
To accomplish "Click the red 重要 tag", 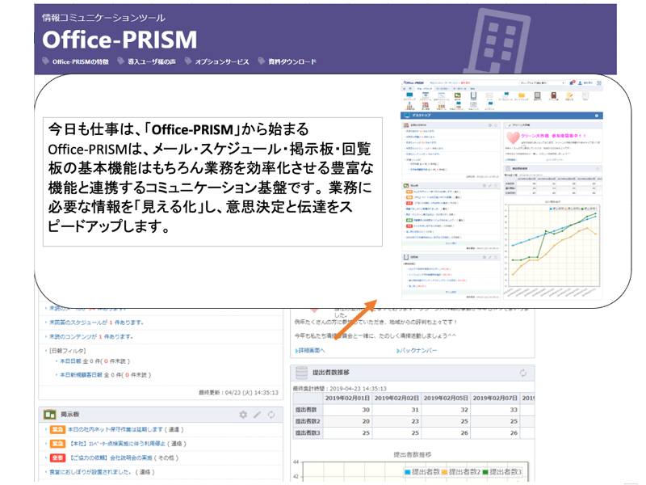I will coord(57,458).
